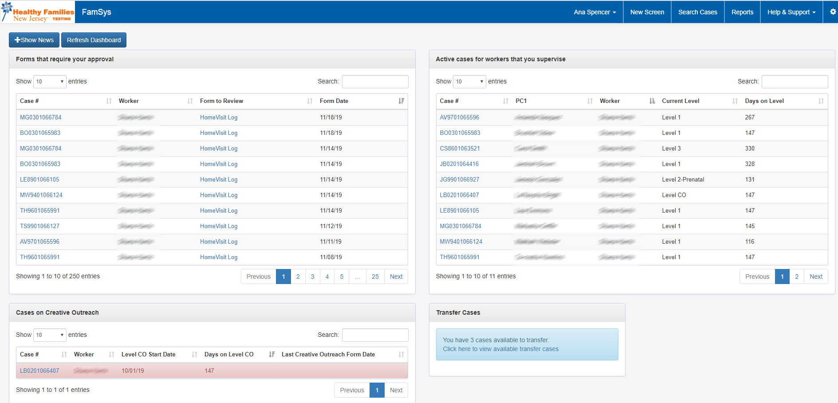The image size is (838, 403).
Task: Focus the Search field in Active cases panel
Action: coord(795,82)
